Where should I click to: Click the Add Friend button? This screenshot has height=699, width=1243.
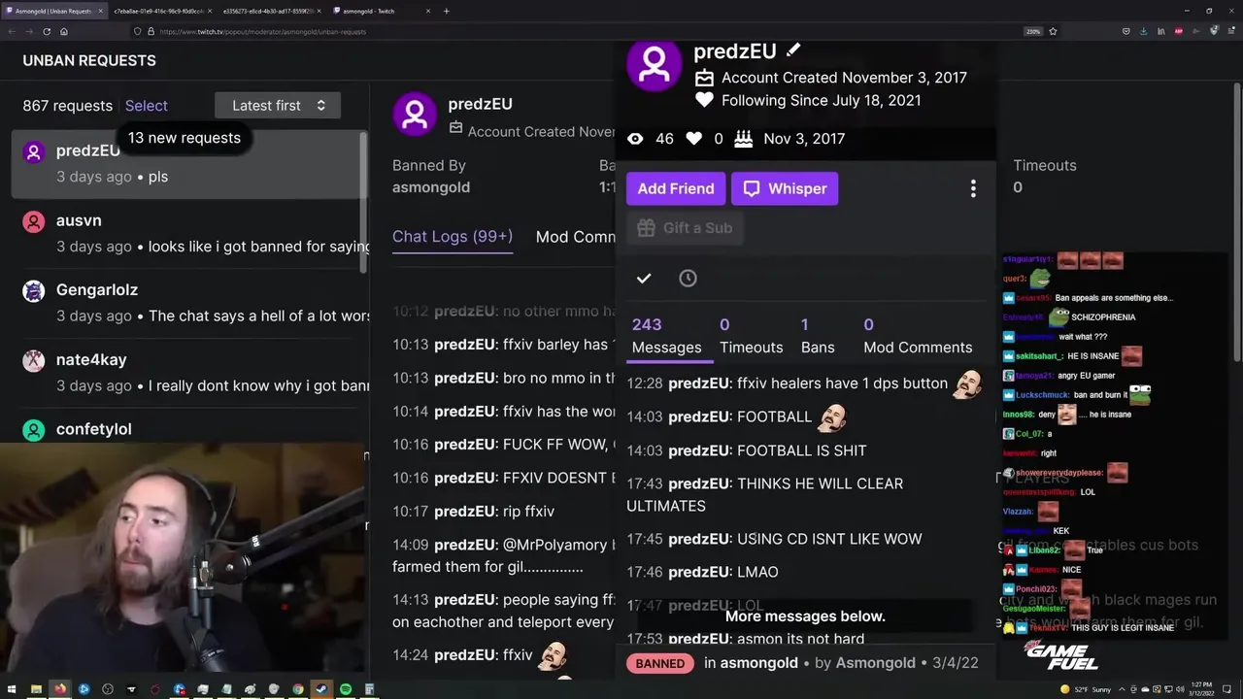click(676, 188)
